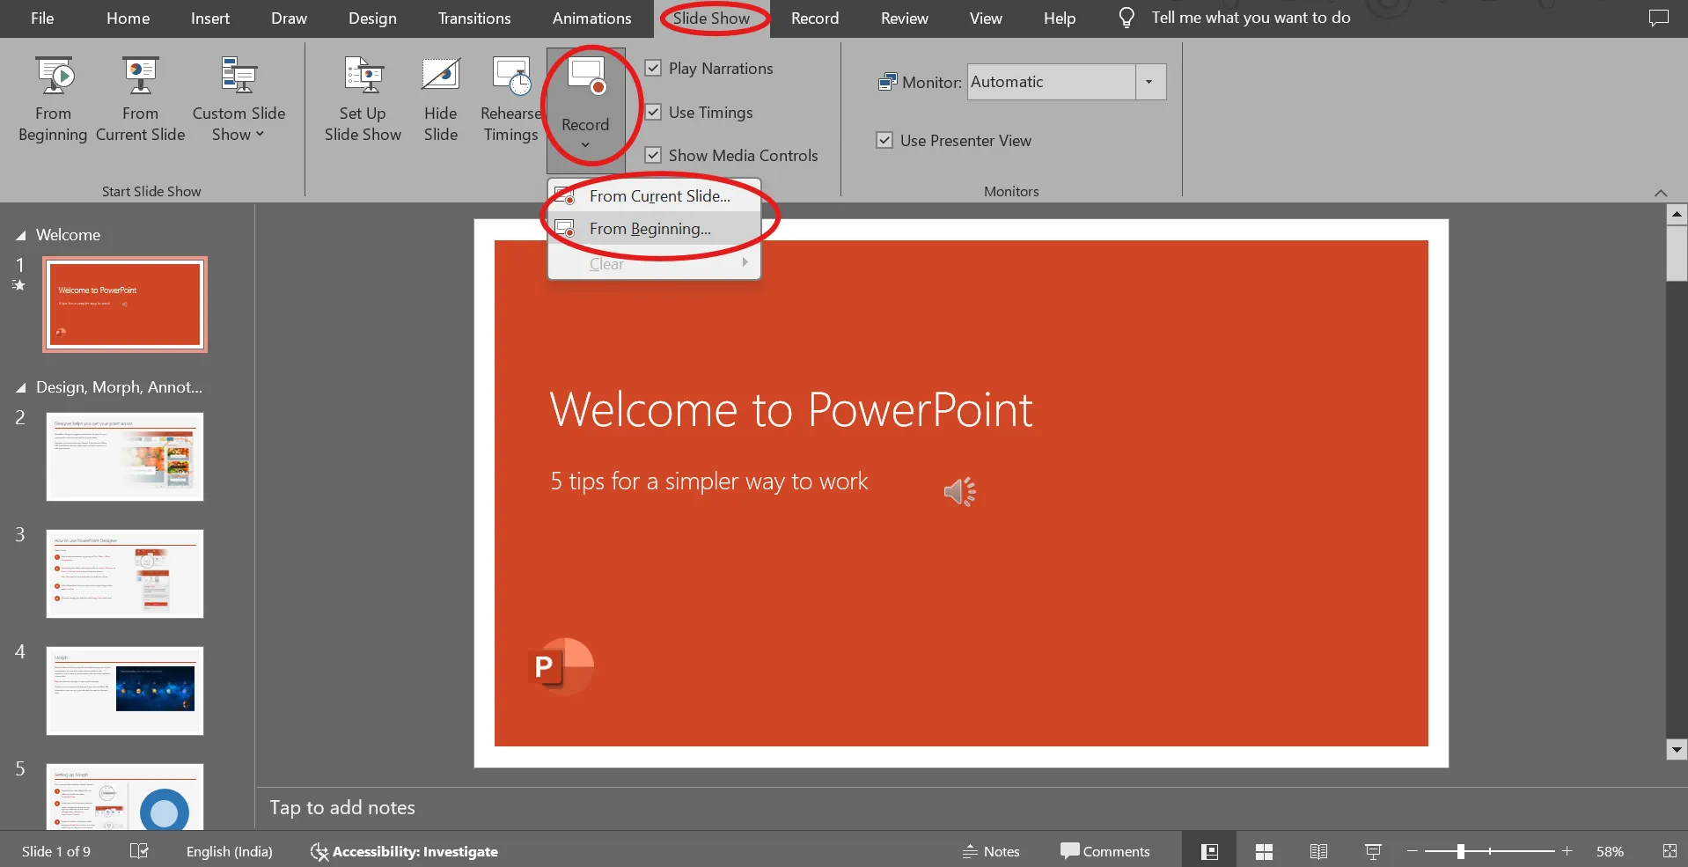Click the zoom out minus button

pos(1412,851)
